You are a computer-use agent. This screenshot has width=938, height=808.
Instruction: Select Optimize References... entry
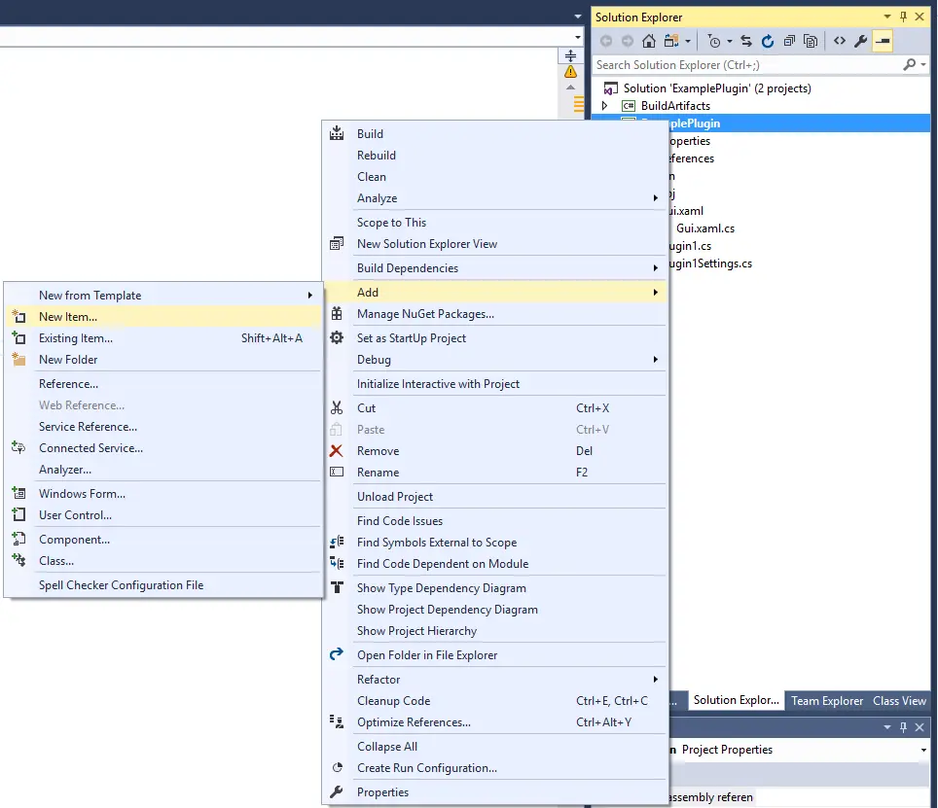[494, 721]
